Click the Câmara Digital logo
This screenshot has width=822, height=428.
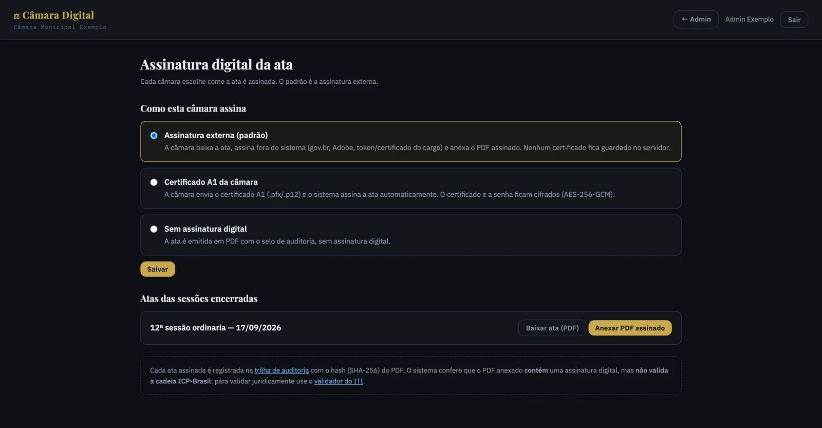click(x=54, y=15)
